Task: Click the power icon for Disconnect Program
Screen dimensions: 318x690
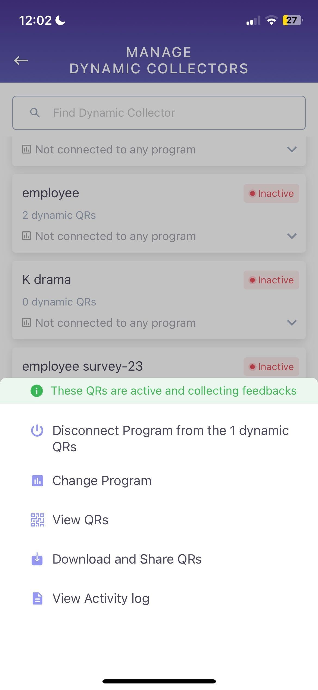Action: click(37, 431)
